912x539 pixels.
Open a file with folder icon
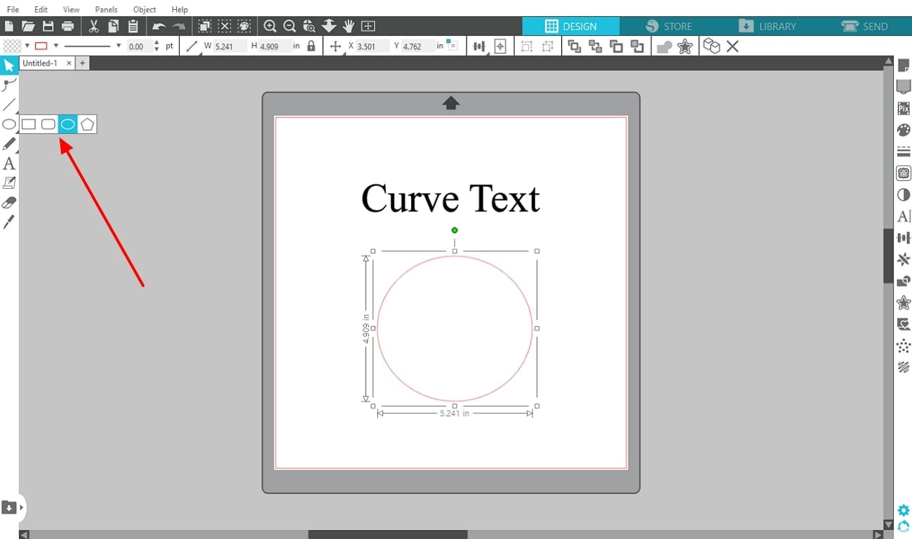(x=28, y=26)
